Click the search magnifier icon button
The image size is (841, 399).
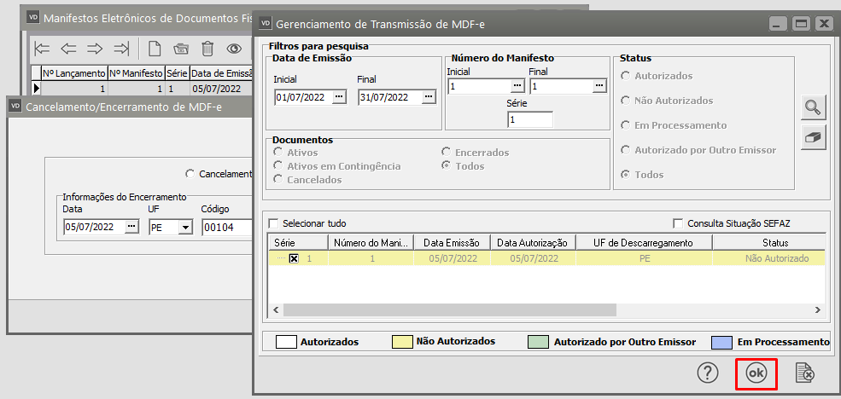click(814, 108)
